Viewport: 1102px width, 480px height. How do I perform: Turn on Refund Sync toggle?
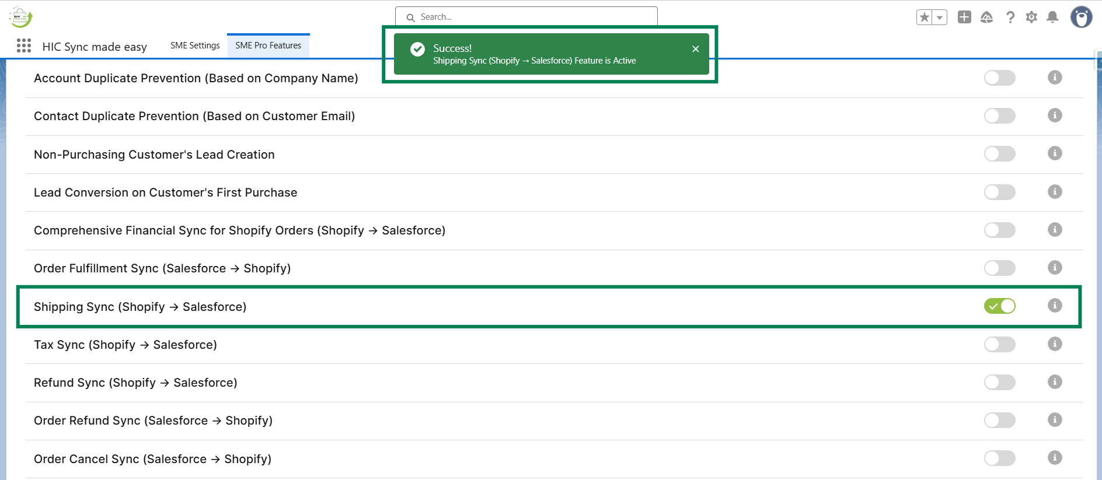click(x=999, y=382)
